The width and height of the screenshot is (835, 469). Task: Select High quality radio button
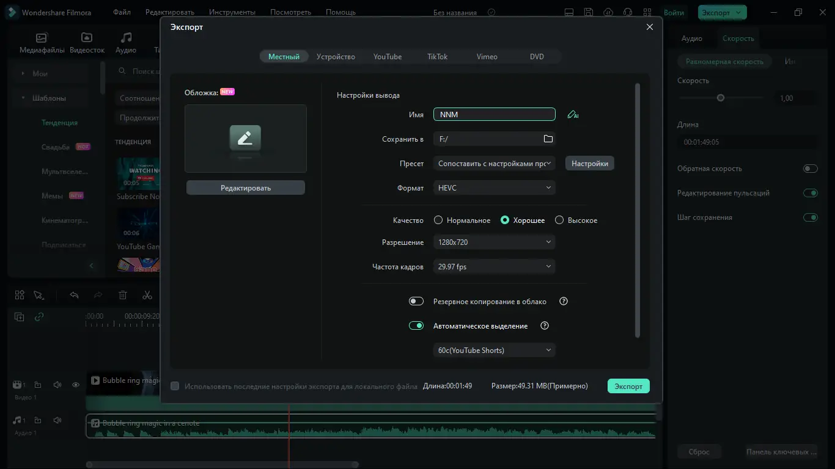point(559,220)
